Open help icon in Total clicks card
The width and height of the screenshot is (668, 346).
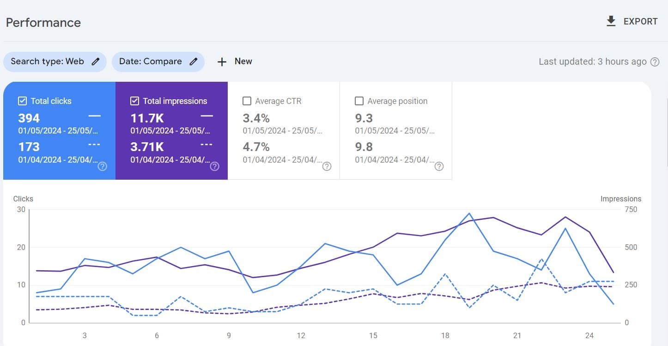(x=103, y=166)
